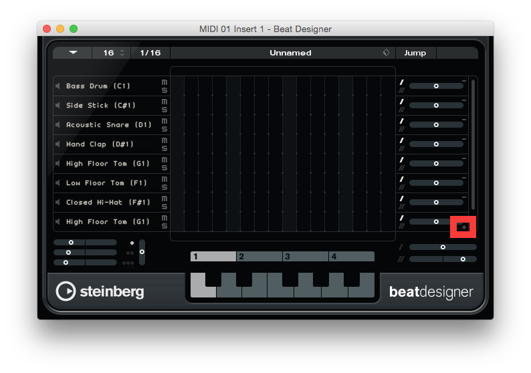This screenshot has height=373, width=531.
Task: Click speaker icon beside Acoustic Snare (D1)
Action: click(58, 124)
